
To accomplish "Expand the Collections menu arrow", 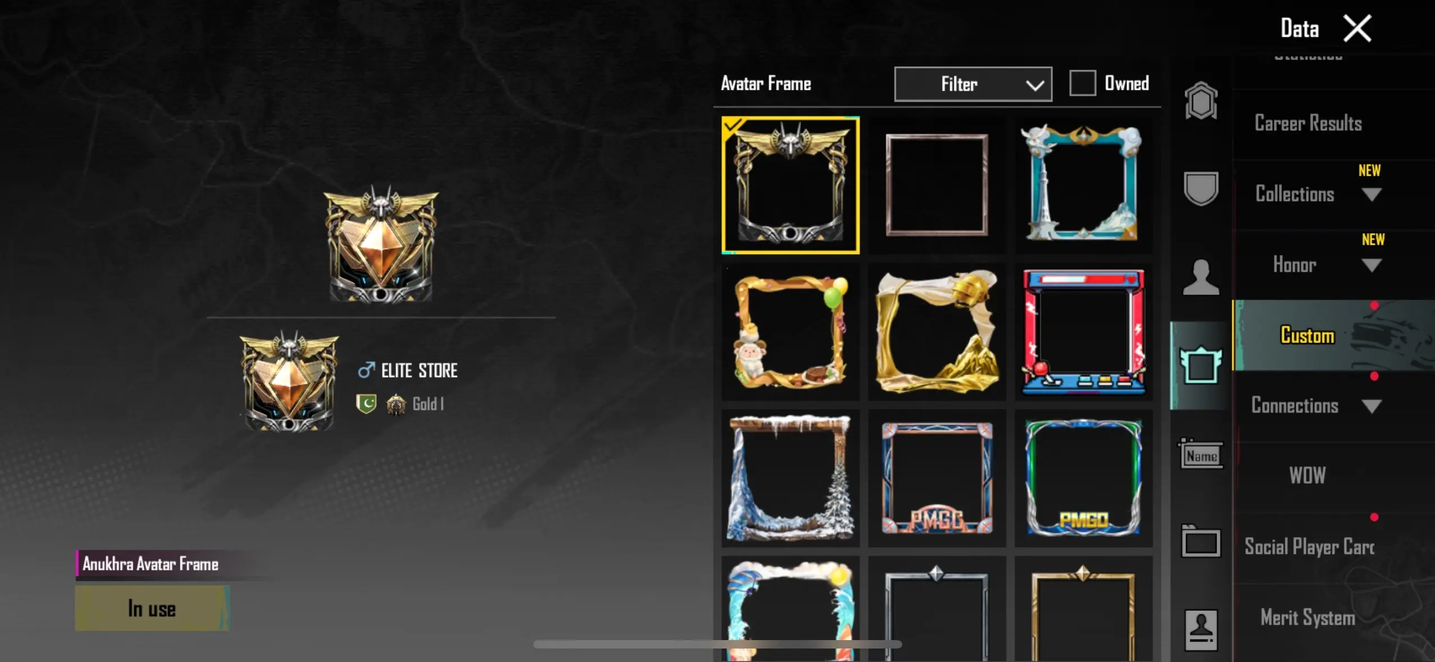I will [1372, 194].
